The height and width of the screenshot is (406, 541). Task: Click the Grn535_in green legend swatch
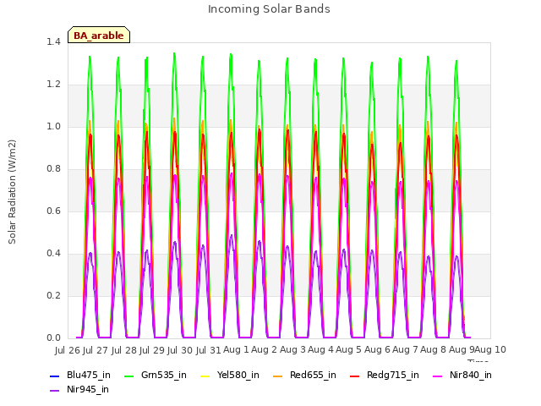pyautogui.click(x=128, y=376)
